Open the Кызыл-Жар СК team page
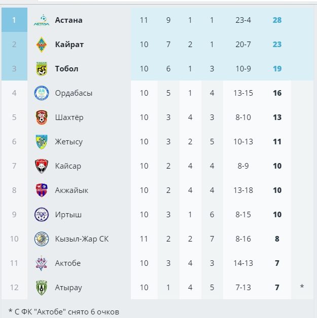Screen dimensions: 317x318 (x=82, y=239)
